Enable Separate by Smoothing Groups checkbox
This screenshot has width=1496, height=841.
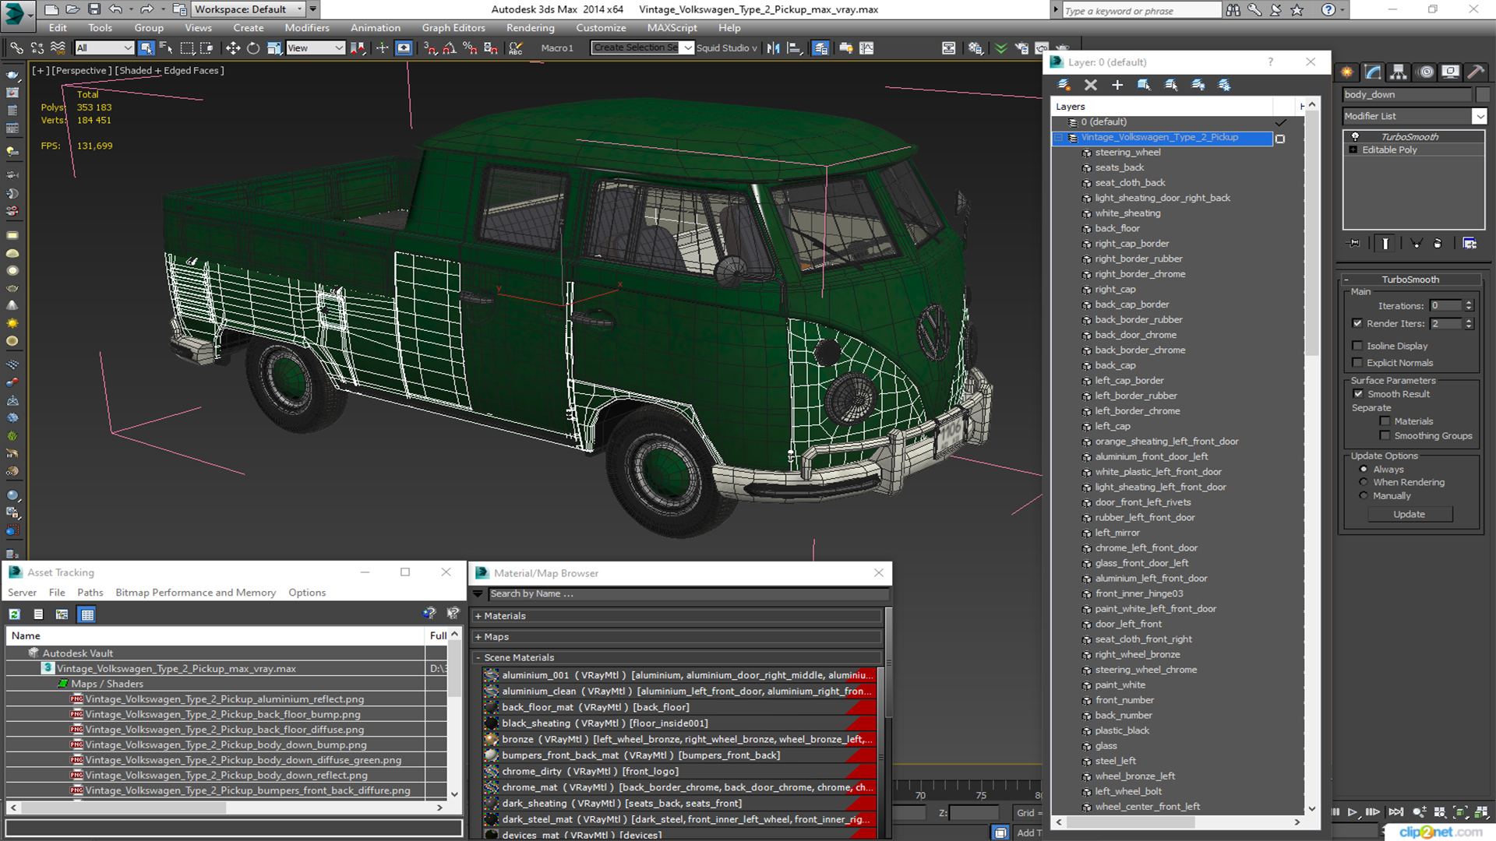coord(1385,436)
